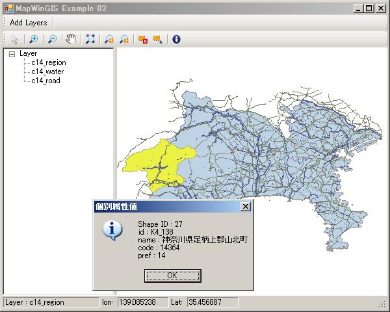
Task: Activate the select features tool
Action: 157,39
